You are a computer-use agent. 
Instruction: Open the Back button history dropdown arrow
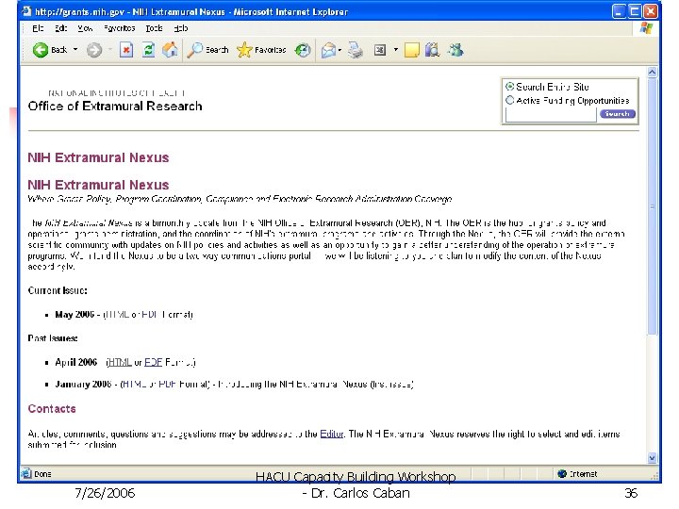pos(75,50)
